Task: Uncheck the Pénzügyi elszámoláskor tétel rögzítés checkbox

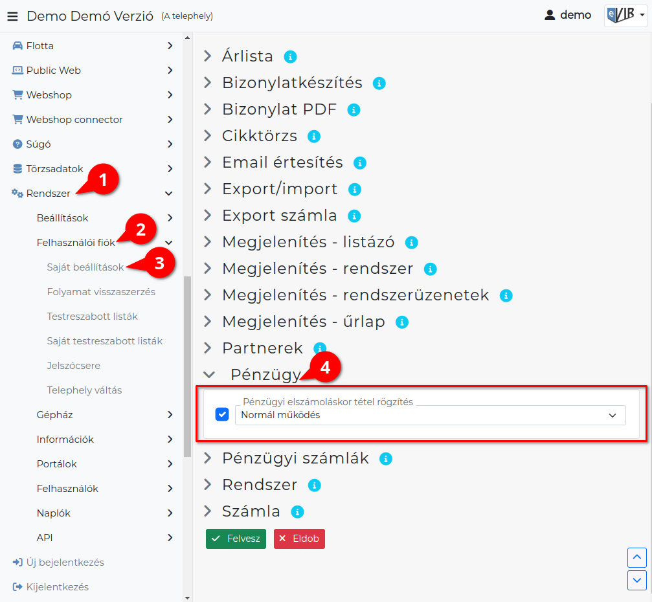Action: (222, 414)
